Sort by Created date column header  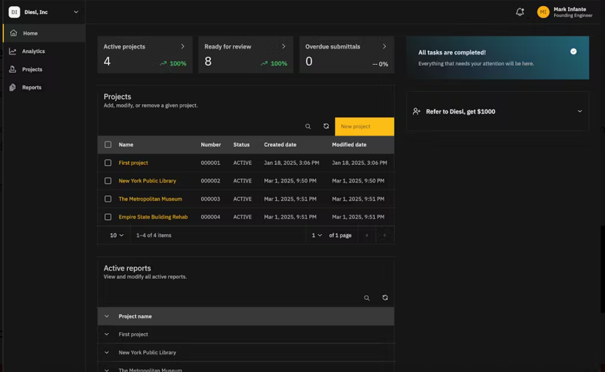[x=280, y=145]
